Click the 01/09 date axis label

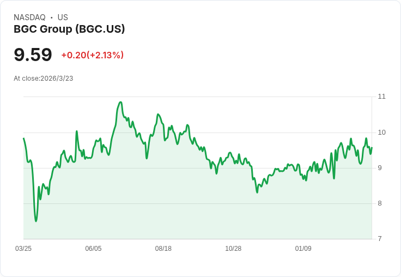coord(303,248)
